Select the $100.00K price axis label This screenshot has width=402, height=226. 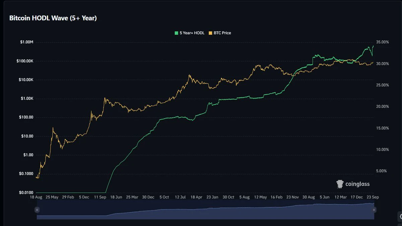pos(24,61)
